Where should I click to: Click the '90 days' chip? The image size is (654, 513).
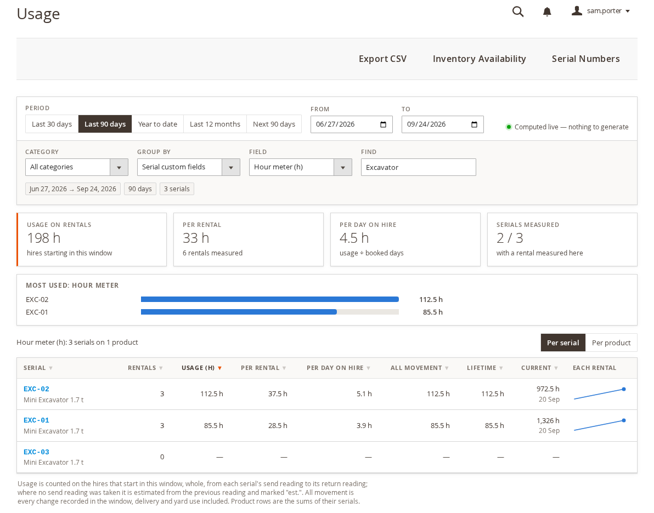(x=140, y=189)
